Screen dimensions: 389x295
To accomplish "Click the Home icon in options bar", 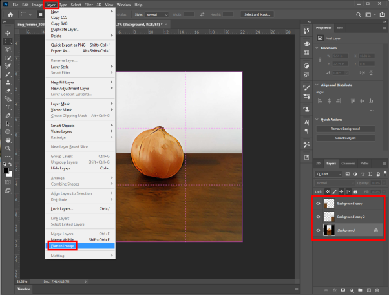I will 10,15.
